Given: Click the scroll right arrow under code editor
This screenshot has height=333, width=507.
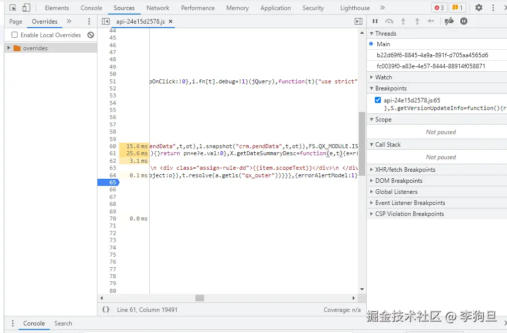Looking at the screenshot, I should [x=354, y=298].
